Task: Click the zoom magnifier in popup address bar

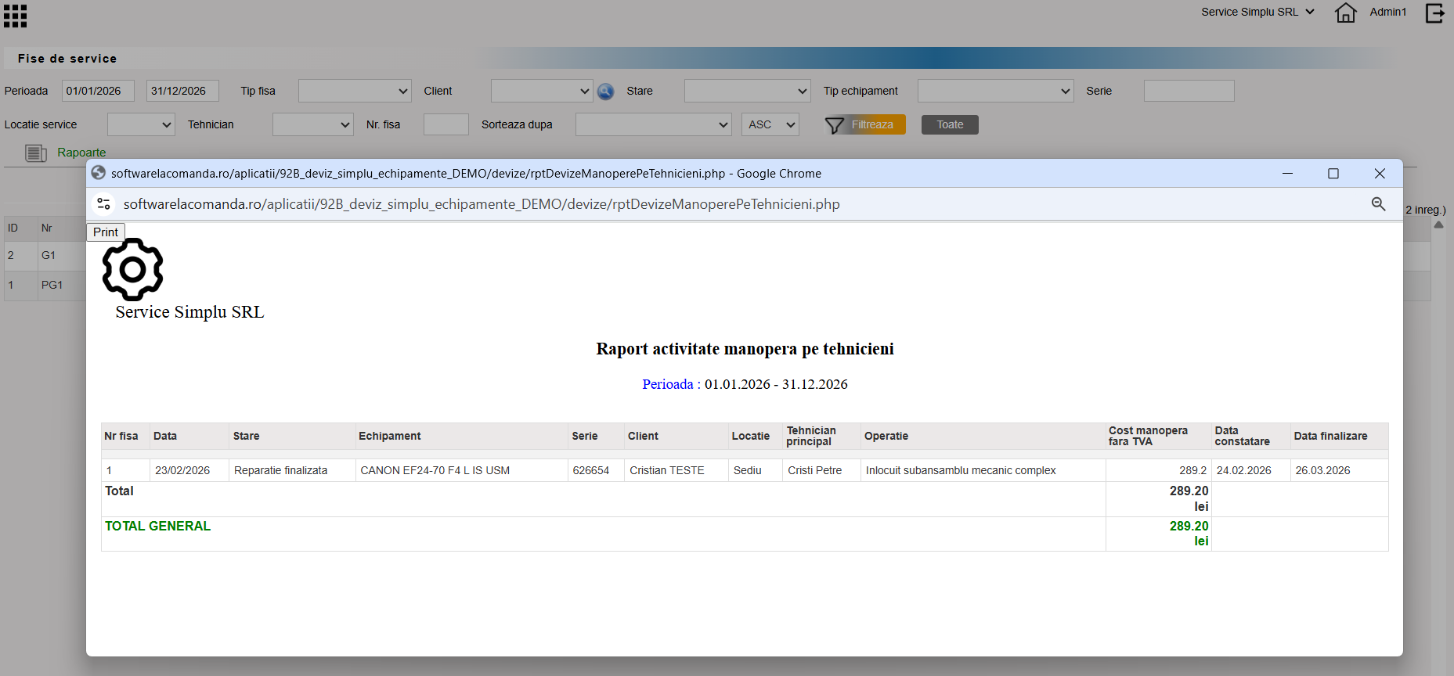Action: pyautogui.click(x=1378, y=204)
